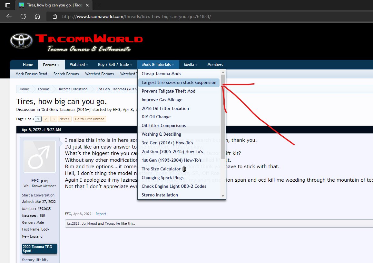
Task: Click the Next > page button
Action: (x=64, y=119)
